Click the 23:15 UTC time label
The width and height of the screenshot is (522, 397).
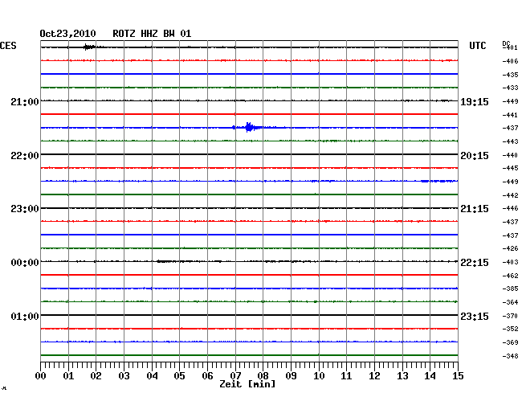pyautogui.click(x=475, y=316)
